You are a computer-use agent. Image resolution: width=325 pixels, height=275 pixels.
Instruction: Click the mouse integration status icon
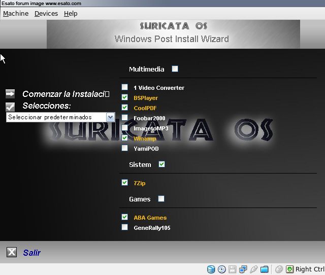point(279,269)
